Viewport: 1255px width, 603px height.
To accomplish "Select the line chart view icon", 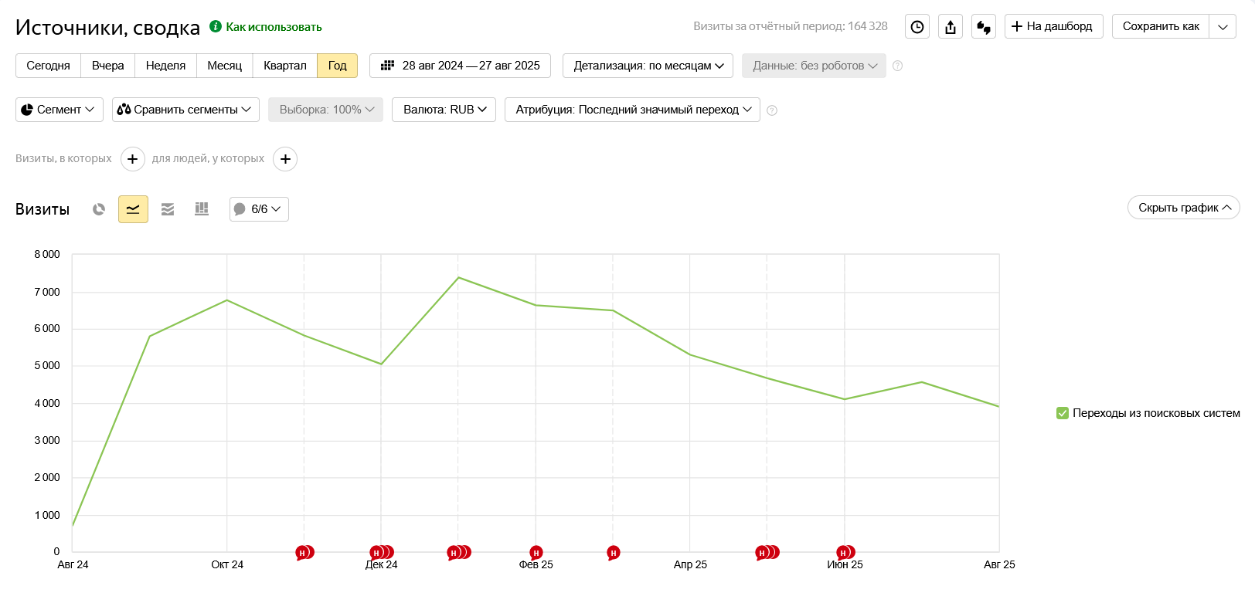I will (133, 209).
